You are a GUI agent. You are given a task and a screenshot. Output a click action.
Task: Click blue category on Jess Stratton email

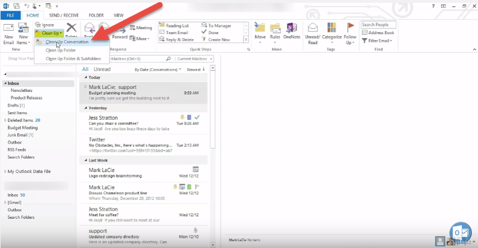pyautogui.click(x=189, y=117)
